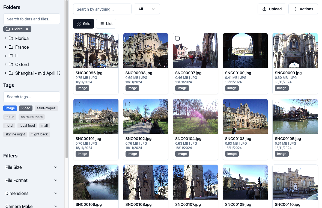Select SNC00100.jpg via its checkbox

(227, 38)
